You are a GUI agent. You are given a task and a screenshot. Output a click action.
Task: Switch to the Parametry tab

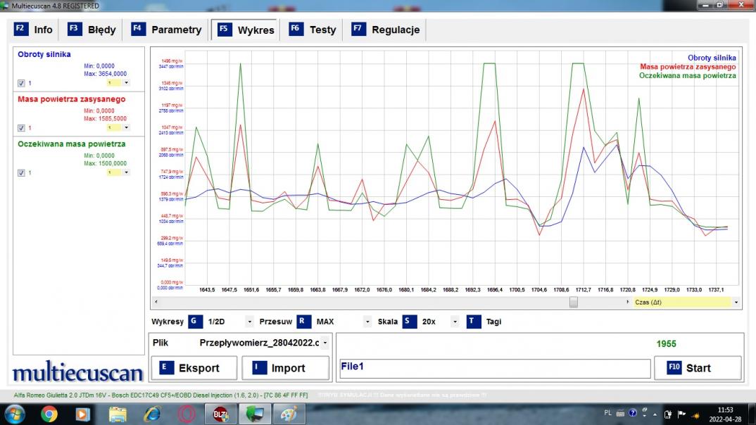click(168, 30)
